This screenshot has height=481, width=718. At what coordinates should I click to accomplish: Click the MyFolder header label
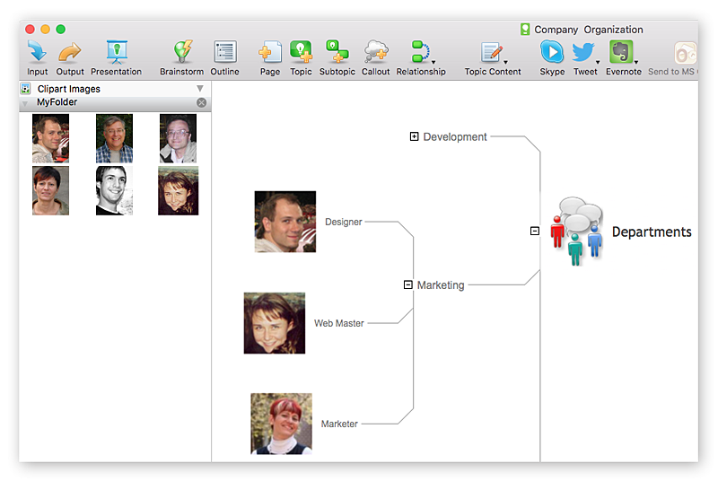click(x=57, y=102)
